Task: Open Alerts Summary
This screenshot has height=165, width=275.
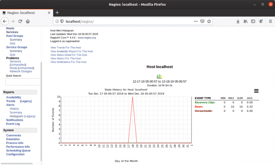Action: tap(16, 113)
